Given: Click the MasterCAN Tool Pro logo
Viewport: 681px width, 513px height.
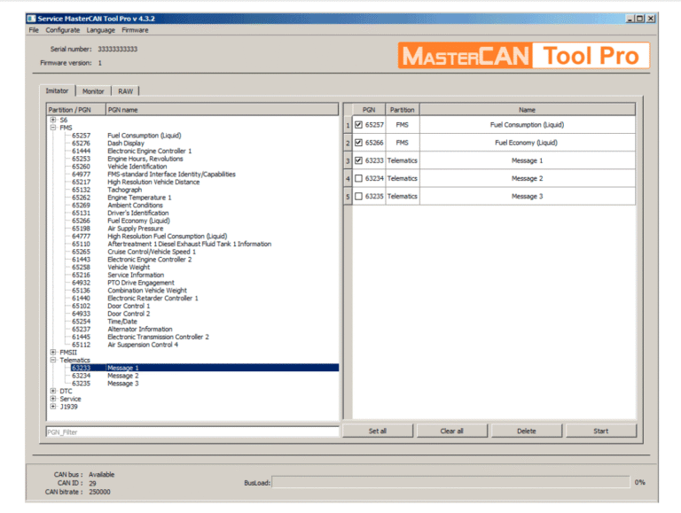Looking at the screenshot, I should click(523, 56).
